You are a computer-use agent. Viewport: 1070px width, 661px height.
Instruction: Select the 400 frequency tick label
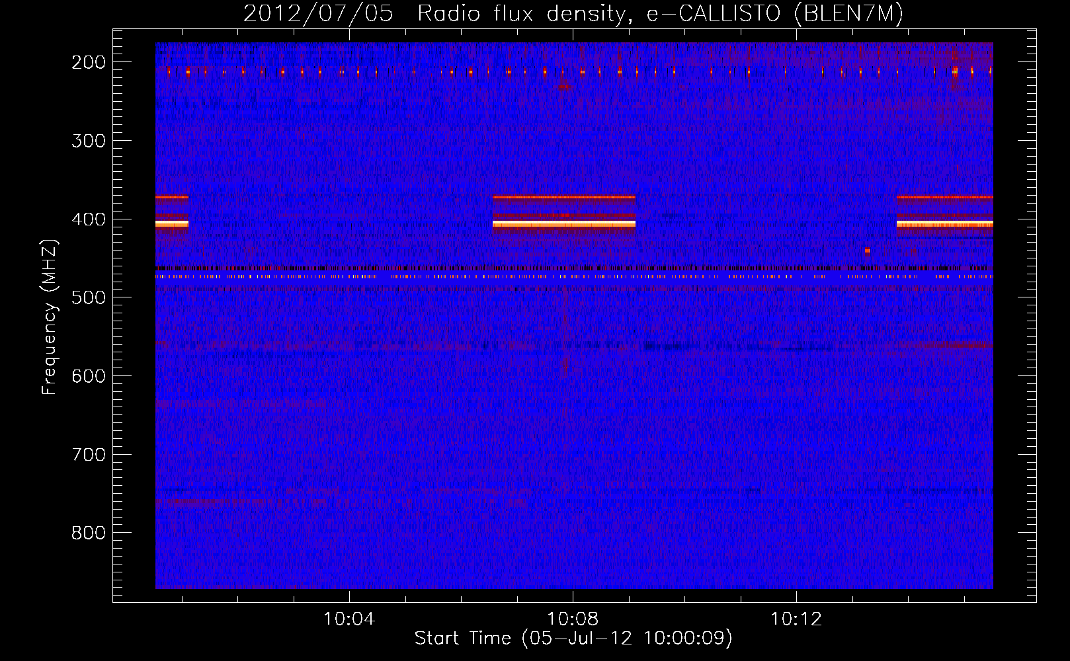pyautogui.click(x=89, y=219)
